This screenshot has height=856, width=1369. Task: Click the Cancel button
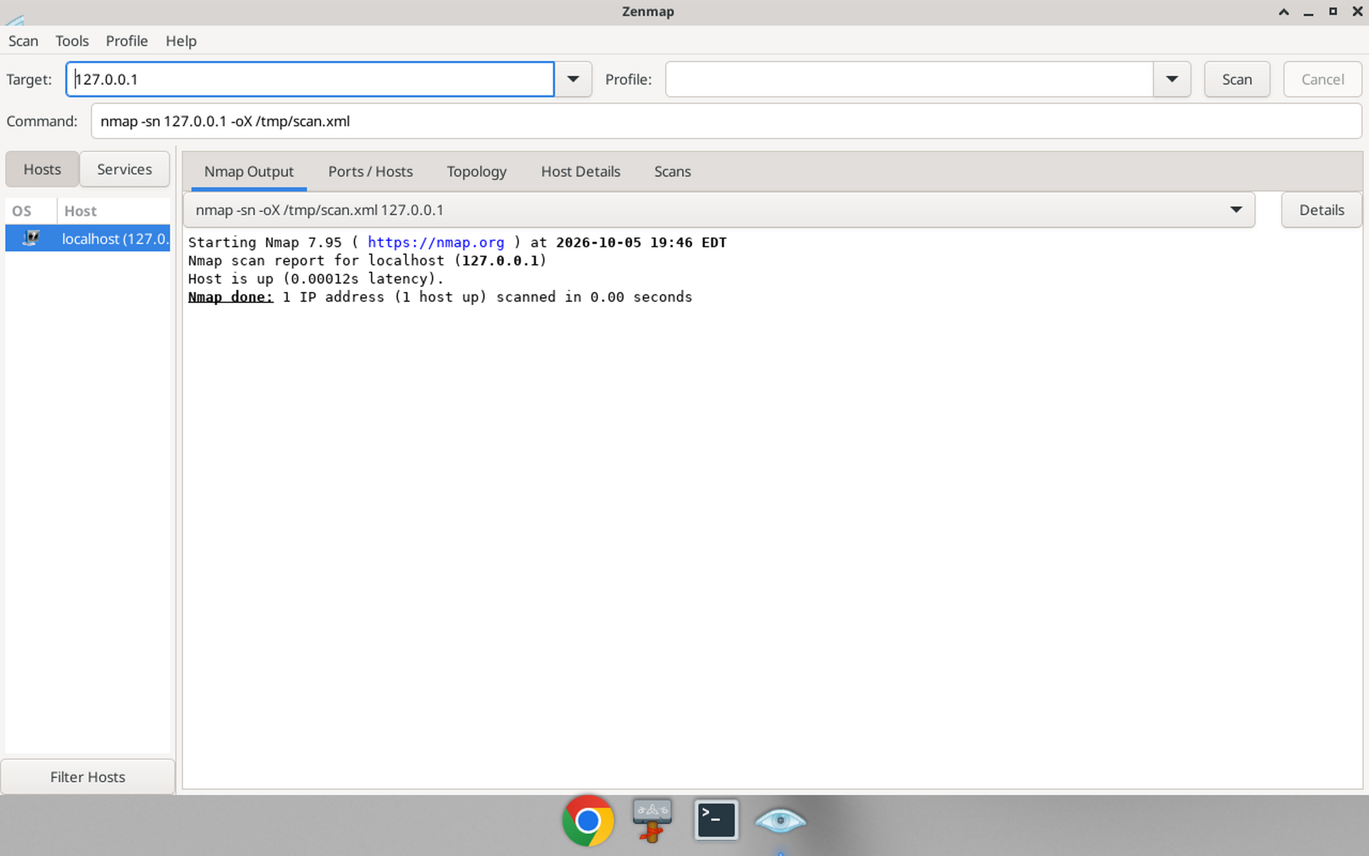pyautogui.click(x=1322, y=79)
